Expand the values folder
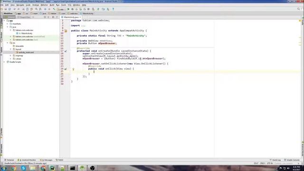 [x=10, y=59]
